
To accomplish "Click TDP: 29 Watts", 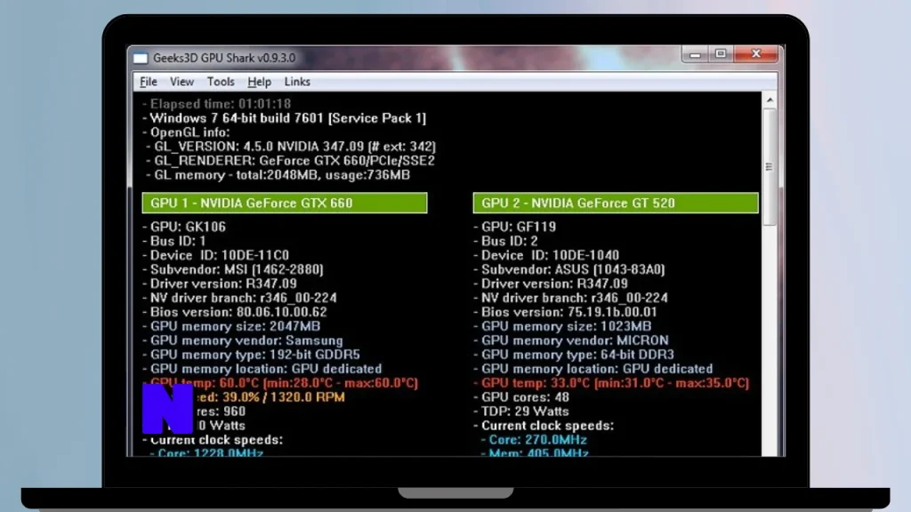I will click(521, 412).
